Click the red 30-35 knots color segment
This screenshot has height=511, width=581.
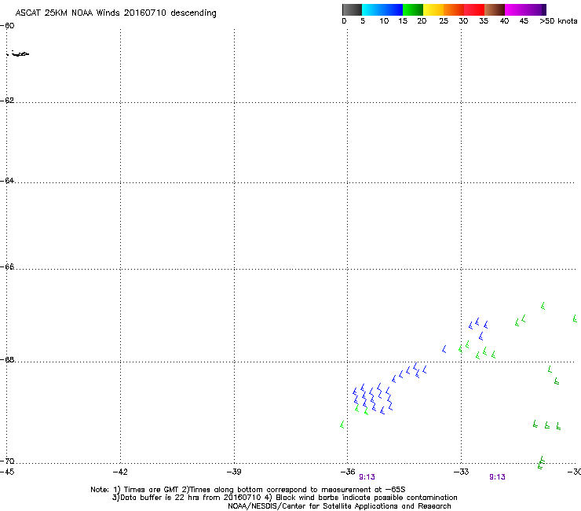tap(474, 9)
